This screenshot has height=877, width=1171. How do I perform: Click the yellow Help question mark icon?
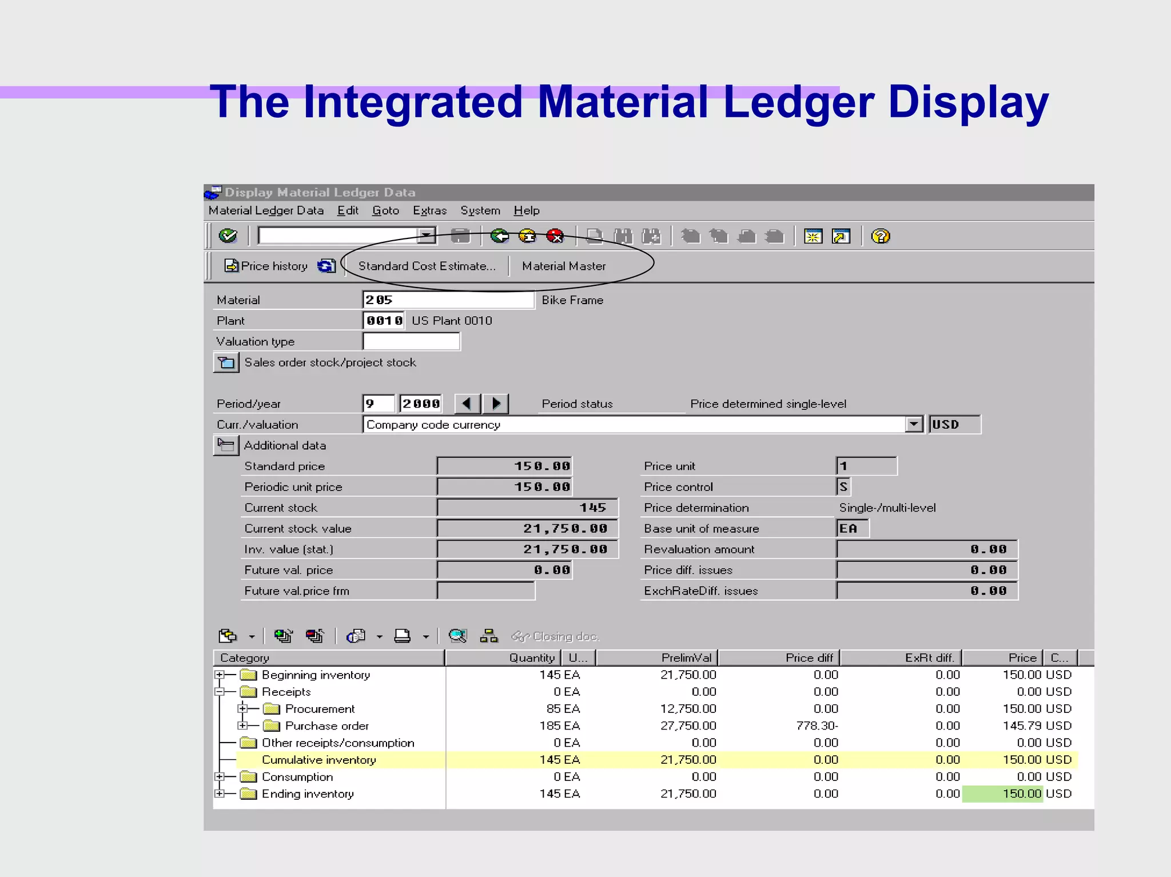[881, 236]
